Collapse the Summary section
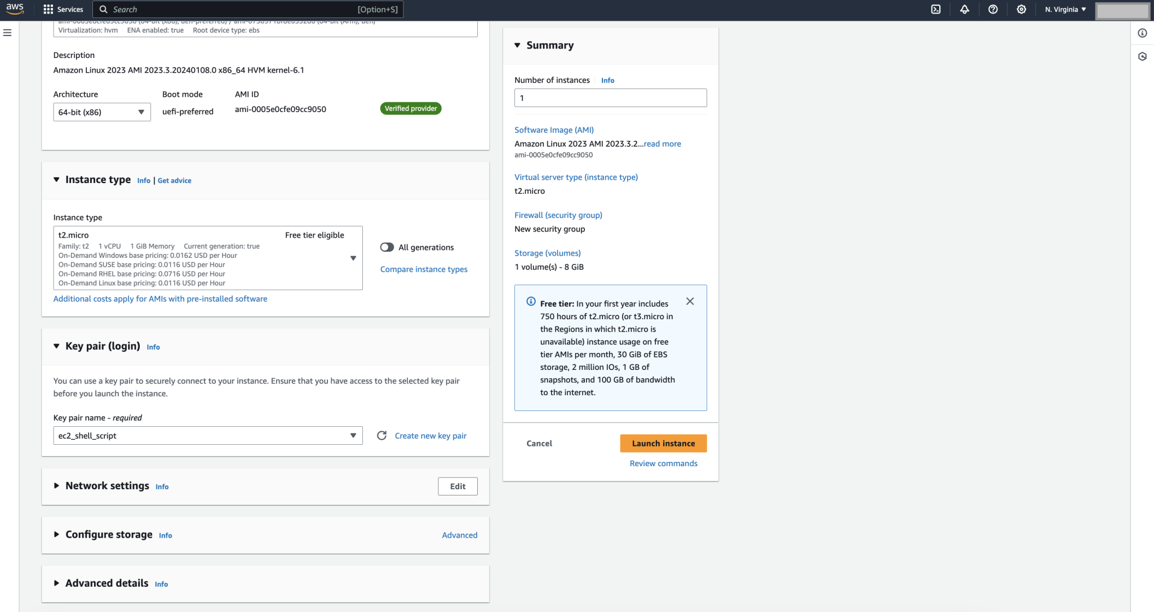The height and width of the screenshot is (612, 1154). click(517, 45)
